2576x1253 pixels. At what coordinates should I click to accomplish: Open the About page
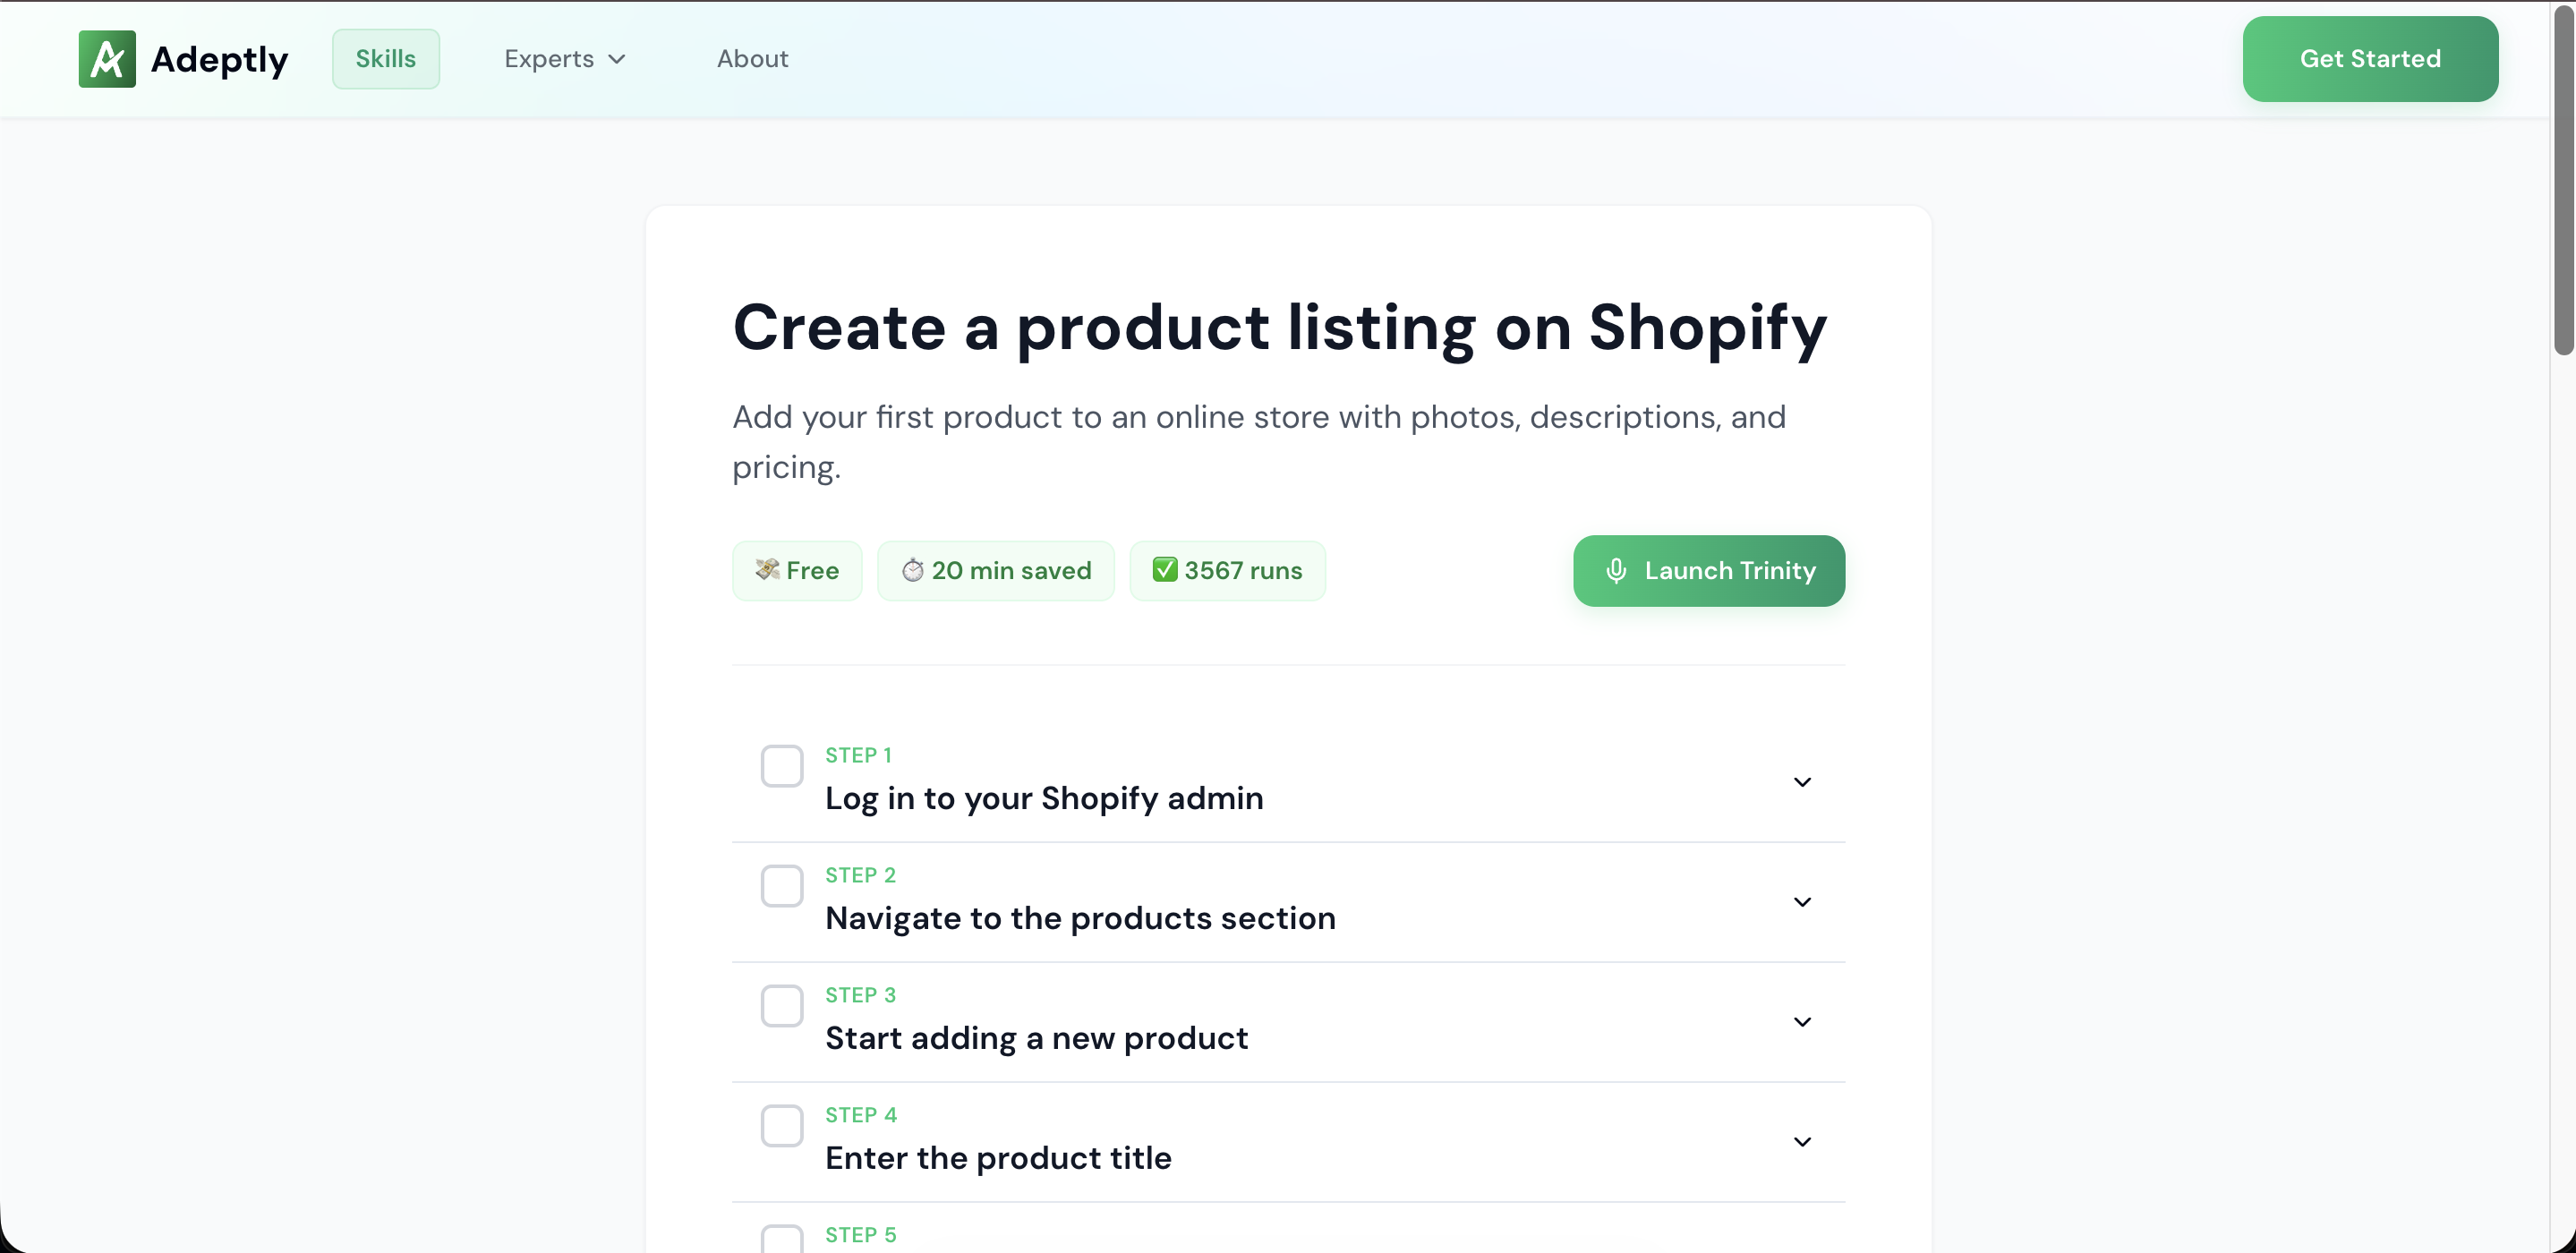click(752, 59)
